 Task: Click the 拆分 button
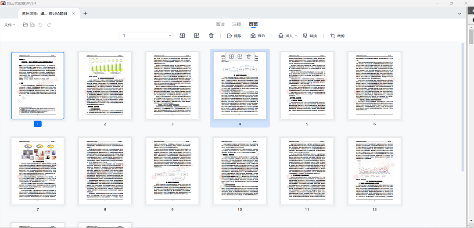click(x=258, y=36)
